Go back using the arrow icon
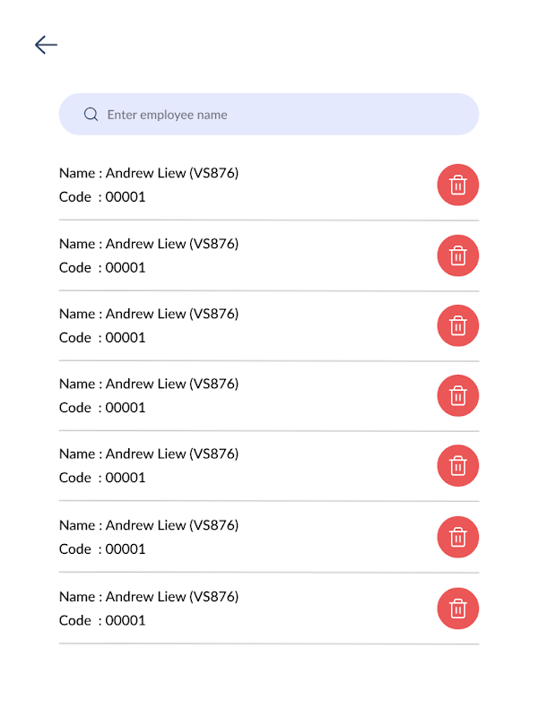 (x=46, y=45)
